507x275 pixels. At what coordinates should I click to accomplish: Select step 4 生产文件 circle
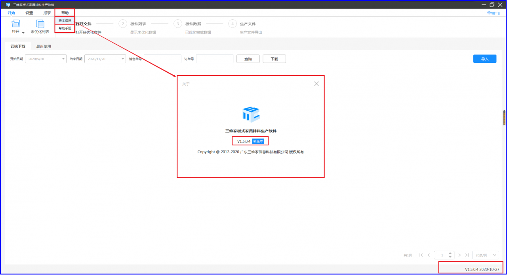(x=233, y=24)
